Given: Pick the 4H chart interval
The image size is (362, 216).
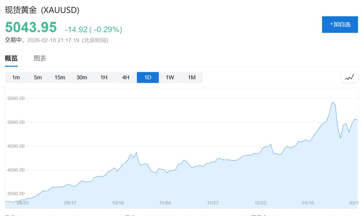Looking at the screenshot, I should click(125, 78).
